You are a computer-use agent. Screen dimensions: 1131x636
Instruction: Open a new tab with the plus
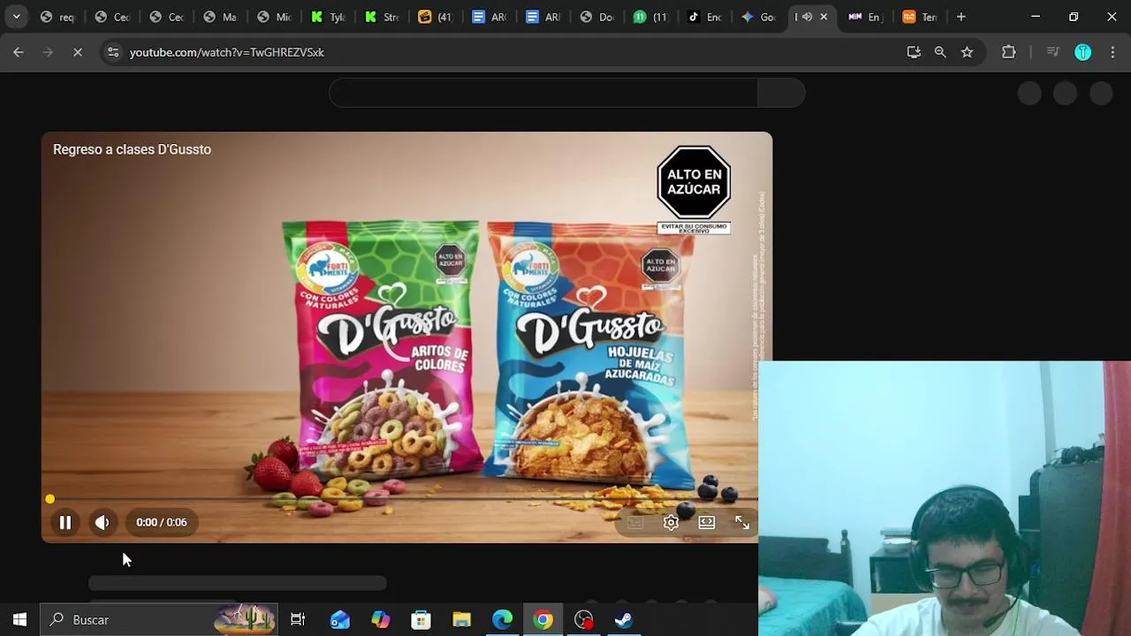click(960, 17)
